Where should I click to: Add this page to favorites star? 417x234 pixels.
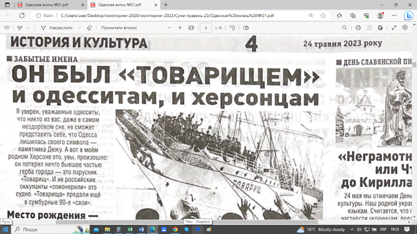pos(323,15)
